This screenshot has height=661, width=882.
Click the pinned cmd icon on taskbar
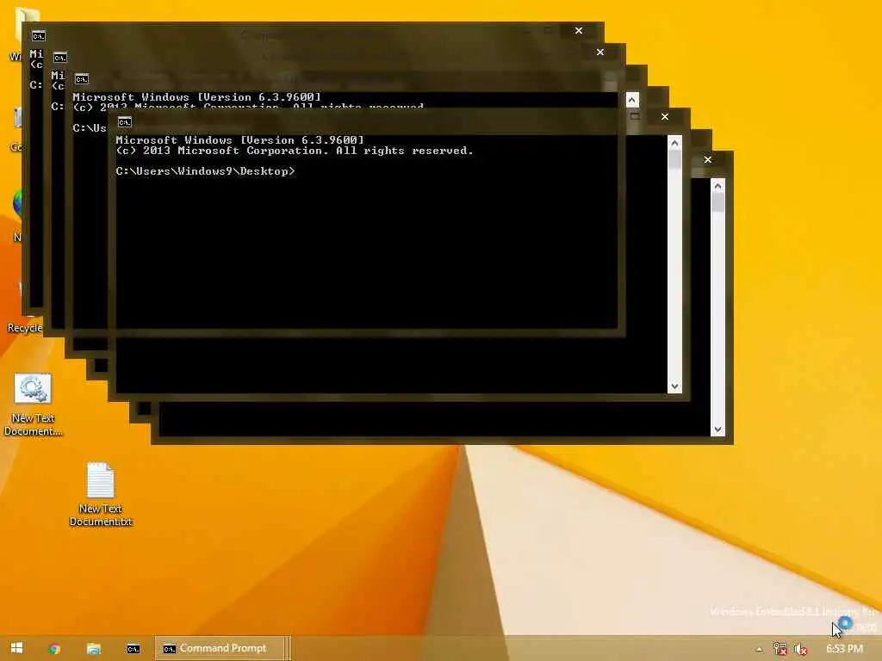[134, 649]
